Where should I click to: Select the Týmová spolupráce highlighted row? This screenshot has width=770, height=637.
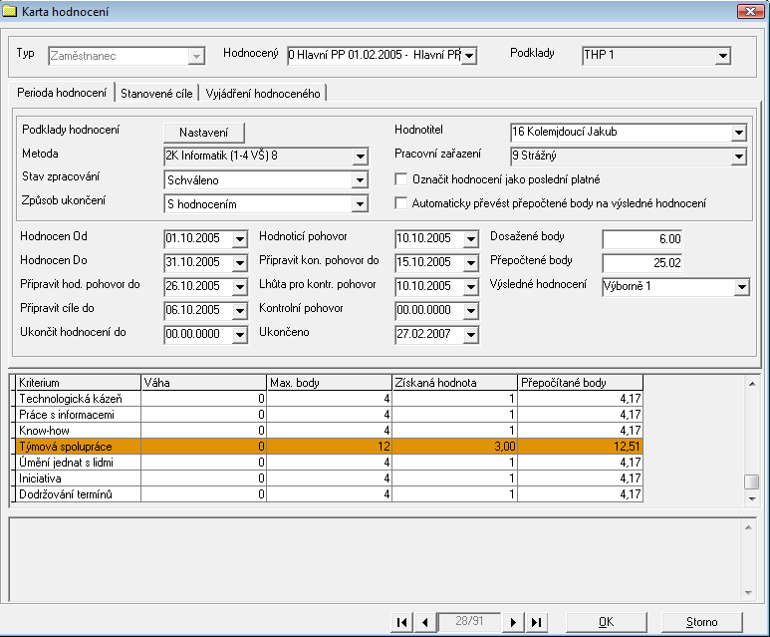(x=329, y=447)
